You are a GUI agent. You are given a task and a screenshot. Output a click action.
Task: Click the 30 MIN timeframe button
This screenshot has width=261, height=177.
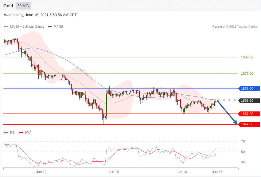coord(23,6)
